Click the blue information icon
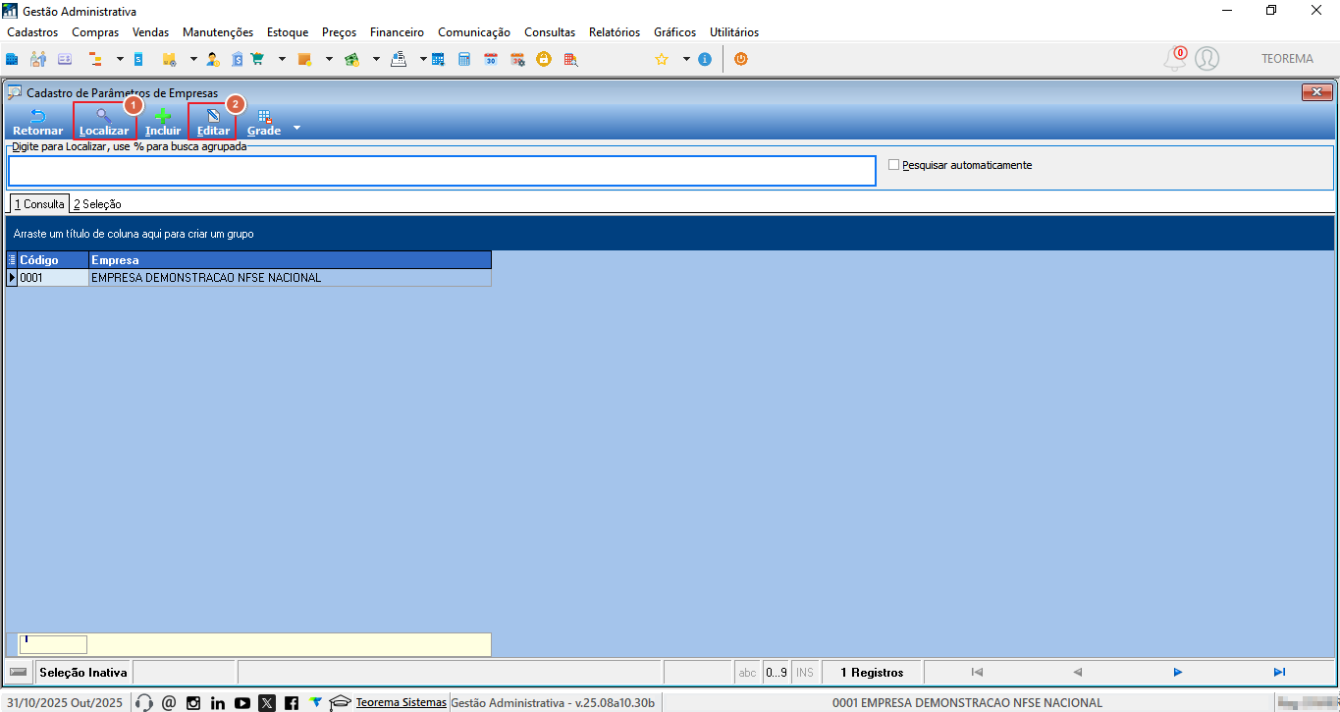Screen dimensions: 1340x712 coord(705,59)
